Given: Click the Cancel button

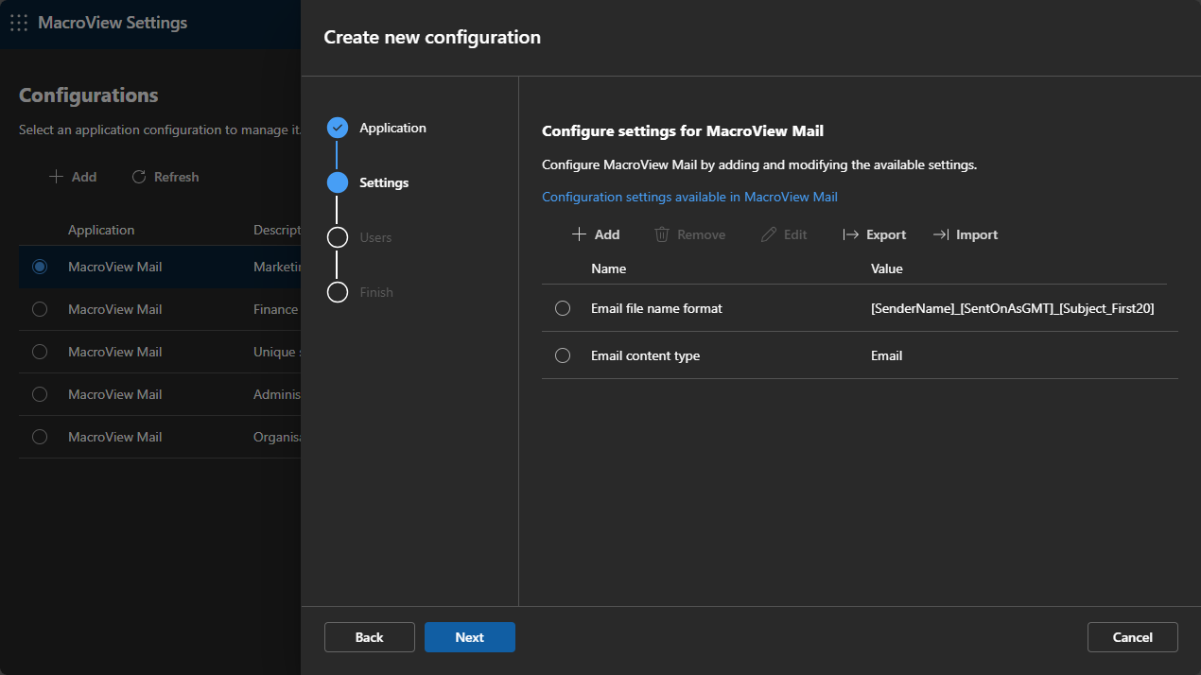Looking at the screenshot, I should point(1133,637).
